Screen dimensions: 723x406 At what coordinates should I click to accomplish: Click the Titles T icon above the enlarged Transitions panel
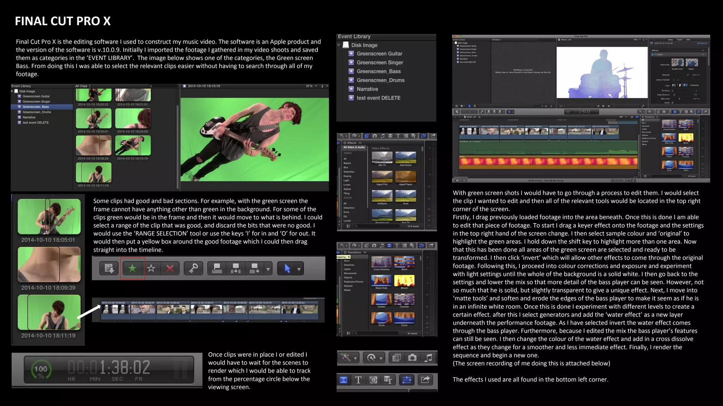[x=397, y=246]
